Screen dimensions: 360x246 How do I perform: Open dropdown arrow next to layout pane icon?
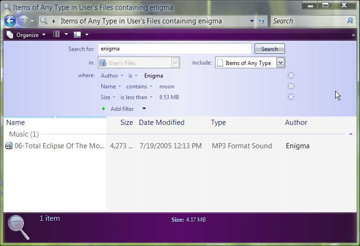pyautogui.click(x=87, y=35)
